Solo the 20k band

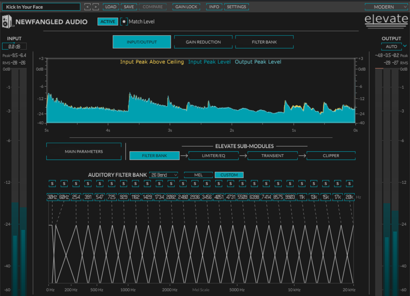(x=349, y=184)
